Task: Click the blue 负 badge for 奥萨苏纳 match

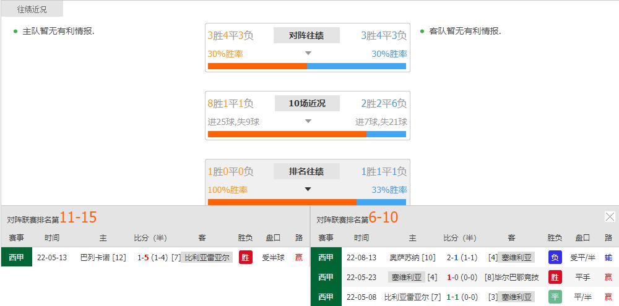Action: pyautogui.click(x=555, y=258)
